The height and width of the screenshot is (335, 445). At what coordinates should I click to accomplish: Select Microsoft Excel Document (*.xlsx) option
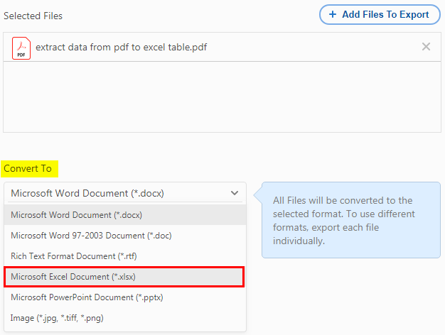[124, 277]
